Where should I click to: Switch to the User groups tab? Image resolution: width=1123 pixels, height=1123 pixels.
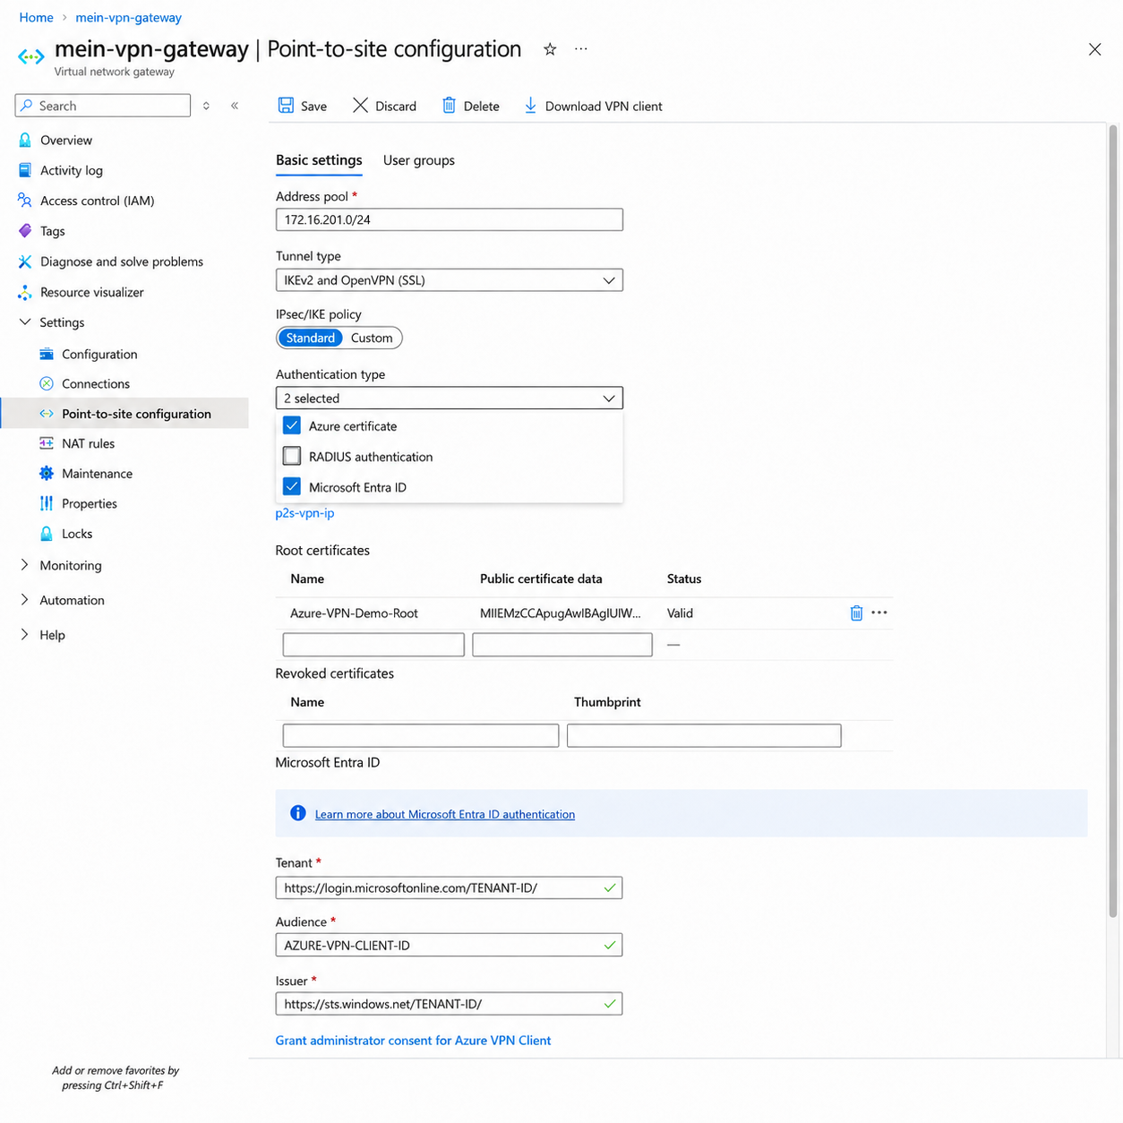[419, 160]
